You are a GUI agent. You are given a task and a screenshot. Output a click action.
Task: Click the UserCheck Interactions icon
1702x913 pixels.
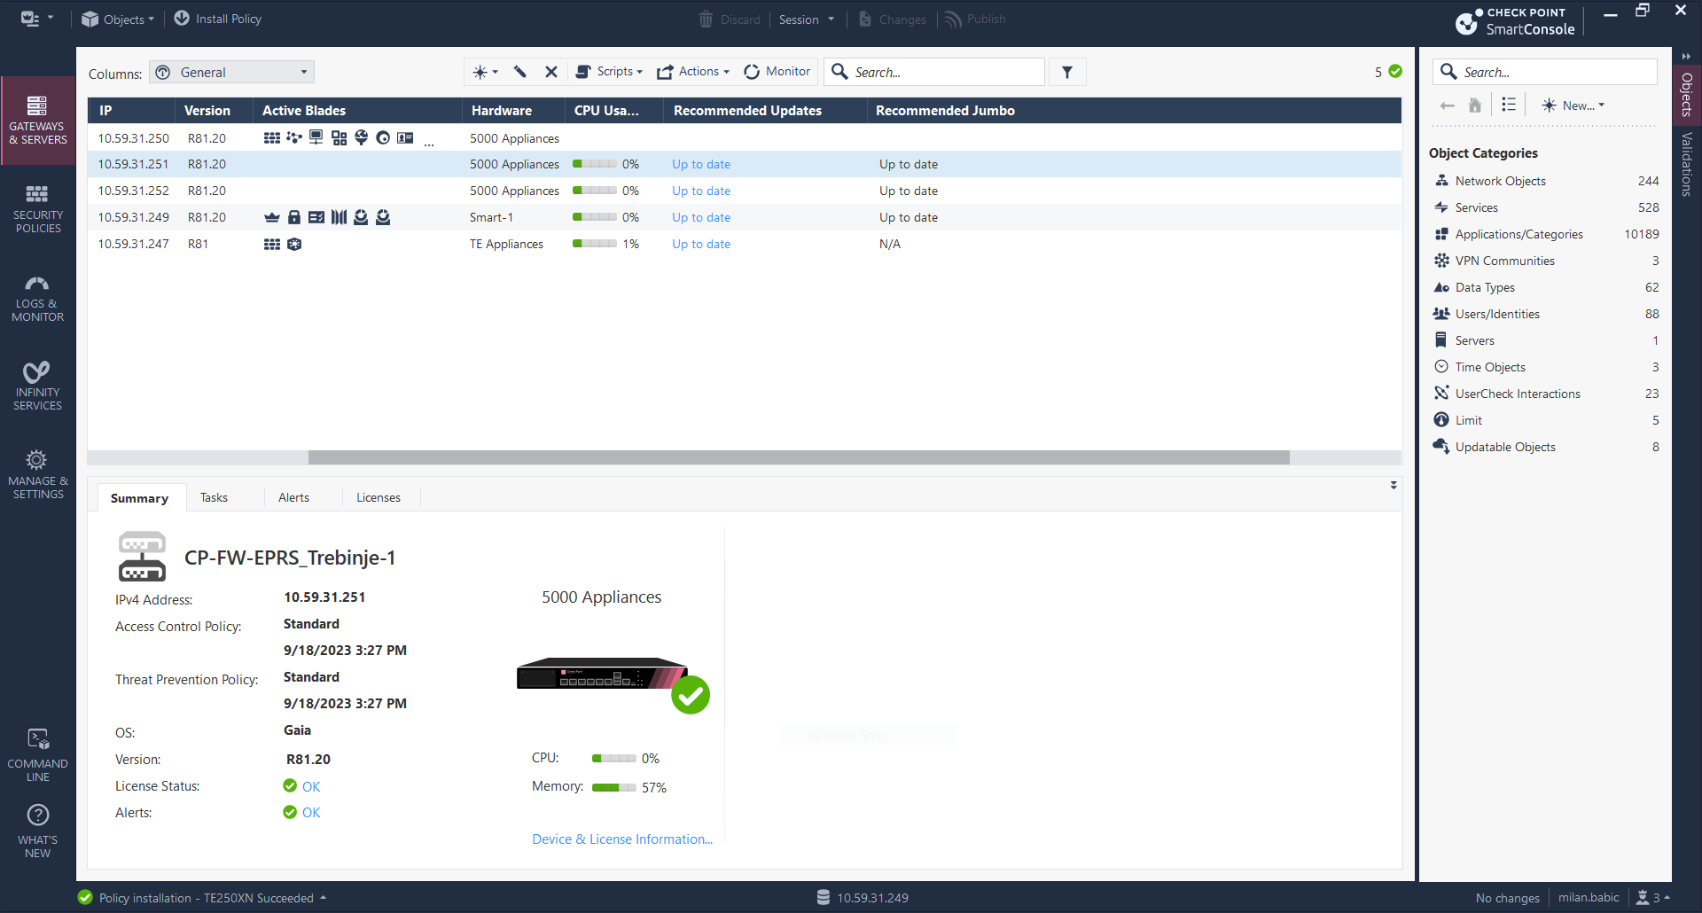(x=1441, y=393)
